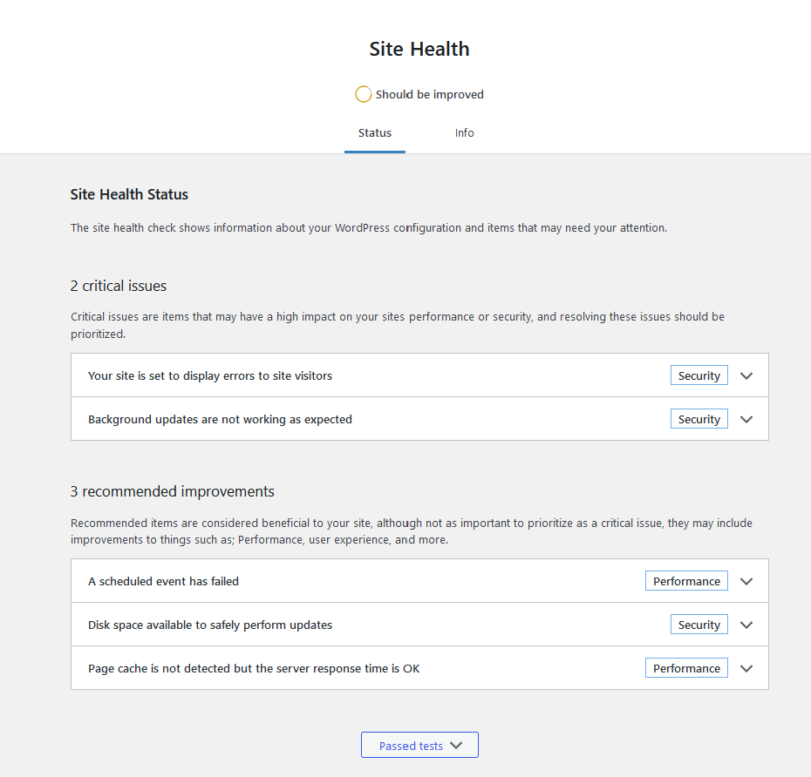Expand the page cache detection item
The width and height of the screenshot is (811, 777).
coord(746,667)
